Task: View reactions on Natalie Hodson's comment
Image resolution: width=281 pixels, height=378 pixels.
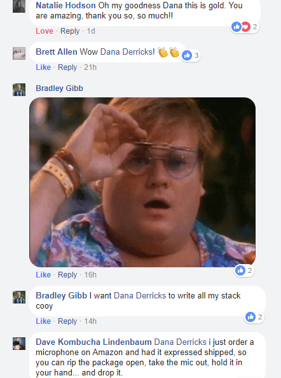Action: click(x=244, y=27)
